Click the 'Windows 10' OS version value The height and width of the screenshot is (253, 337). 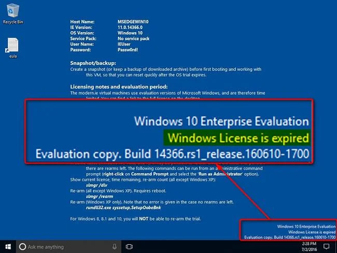(130, 33)
